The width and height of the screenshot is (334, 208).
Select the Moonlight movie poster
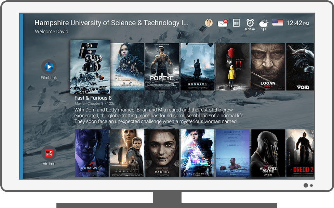(x=232, y=153)
